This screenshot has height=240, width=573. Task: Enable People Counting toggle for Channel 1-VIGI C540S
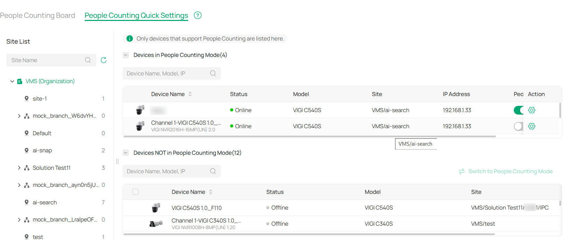pyautogui.click(x=519, y=126)
